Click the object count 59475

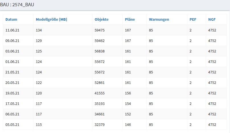pyautogui.click(x=100, y=30)
